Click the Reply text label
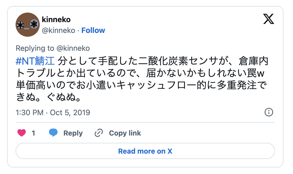This screenshot has height=174, width=293. click(x=73, y=133)
